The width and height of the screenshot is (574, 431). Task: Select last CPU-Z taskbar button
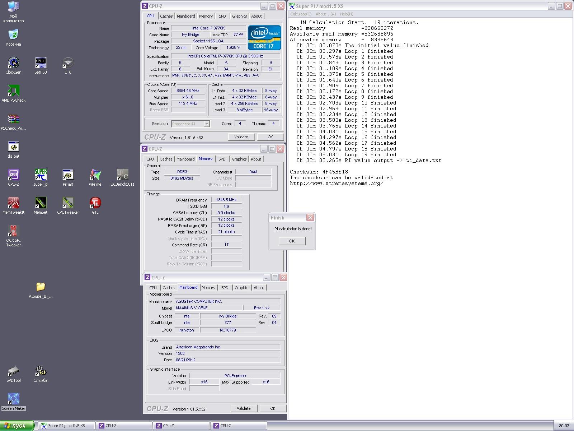coord(239,426)
